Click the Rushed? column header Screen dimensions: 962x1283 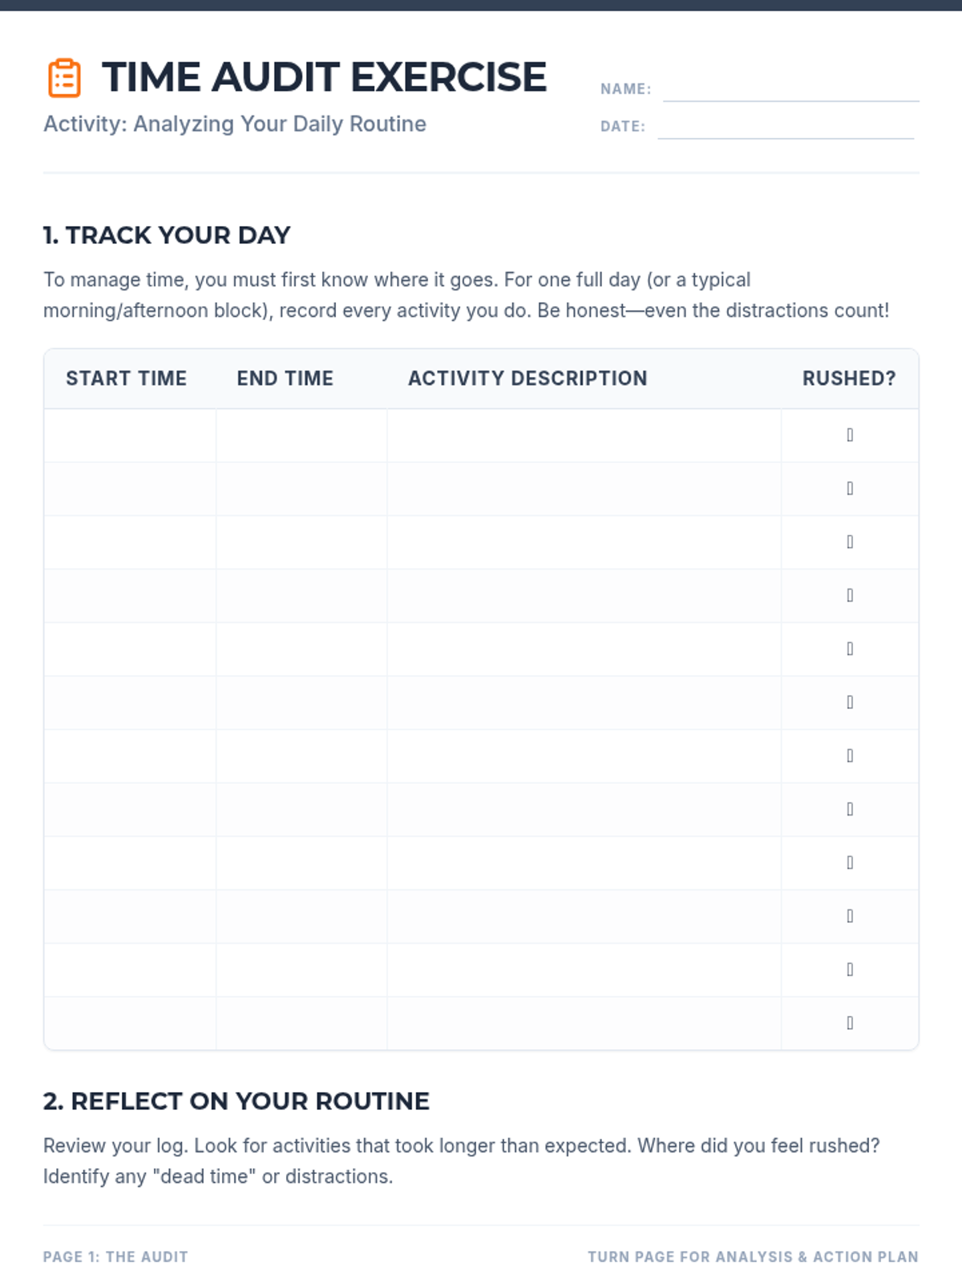[x=849, y=378]
